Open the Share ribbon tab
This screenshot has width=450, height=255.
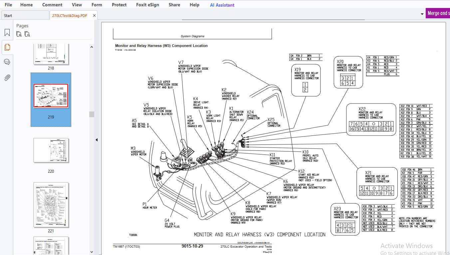pyautogui.click(x=174, y=5)
